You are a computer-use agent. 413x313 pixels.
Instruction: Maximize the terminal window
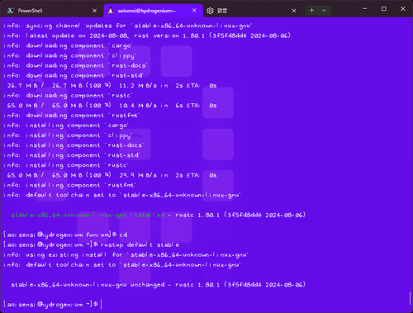[x=384, y=9]
